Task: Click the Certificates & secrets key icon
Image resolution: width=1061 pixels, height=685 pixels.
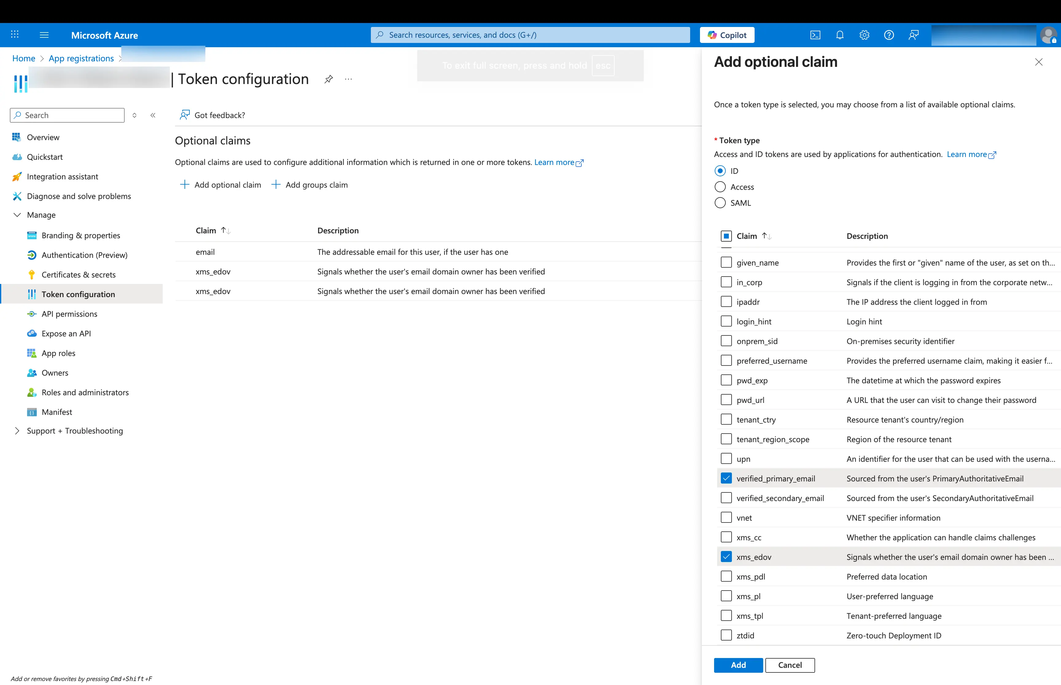Action: click(32, 274)
